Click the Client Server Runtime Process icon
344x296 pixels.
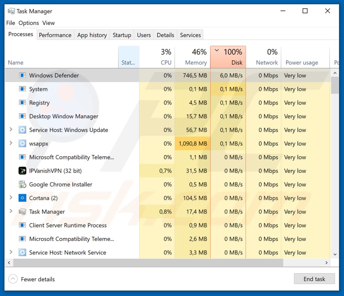(22, 225)
